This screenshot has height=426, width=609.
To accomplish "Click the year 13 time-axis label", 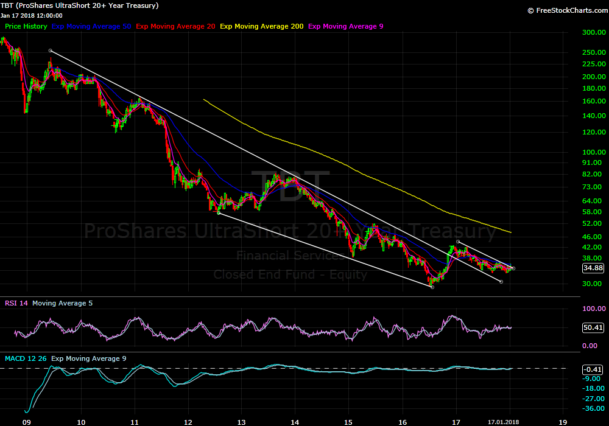I will pyautogui.click(x=241, y=422).
